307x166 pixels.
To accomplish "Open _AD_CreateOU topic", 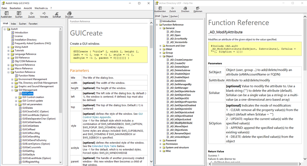I will [x=177, y=63].
